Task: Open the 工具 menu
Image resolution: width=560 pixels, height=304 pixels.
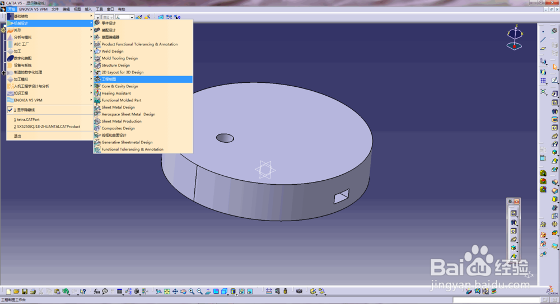Action: [x=99, y=10]
